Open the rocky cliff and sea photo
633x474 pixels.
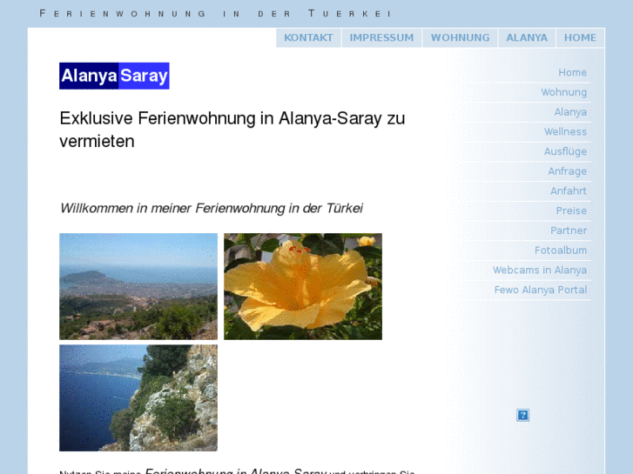[x=138, y=397]
